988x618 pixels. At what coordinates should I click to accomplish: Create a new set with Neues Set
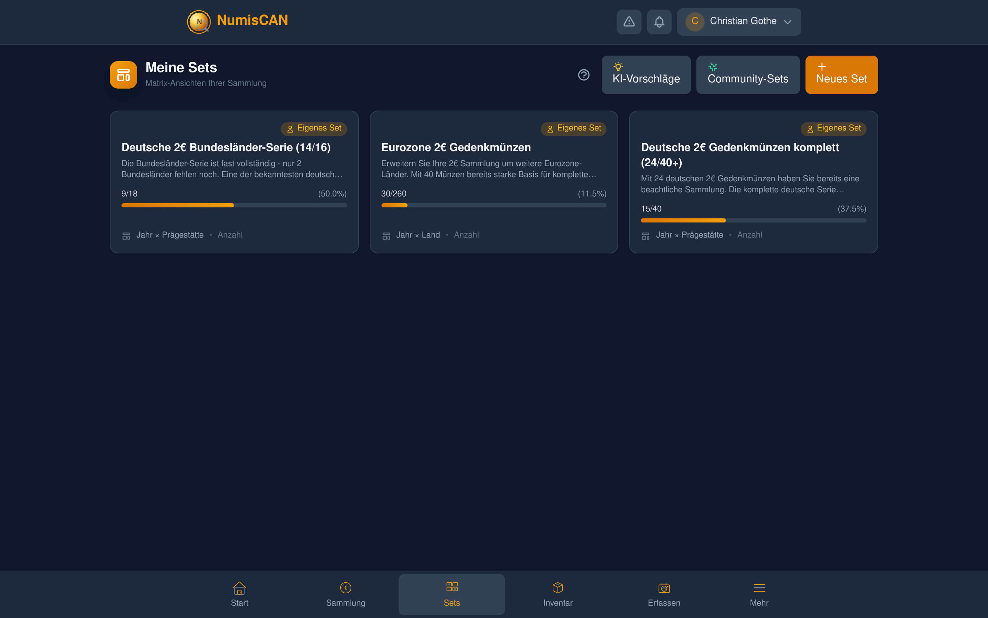coord(842,75)
